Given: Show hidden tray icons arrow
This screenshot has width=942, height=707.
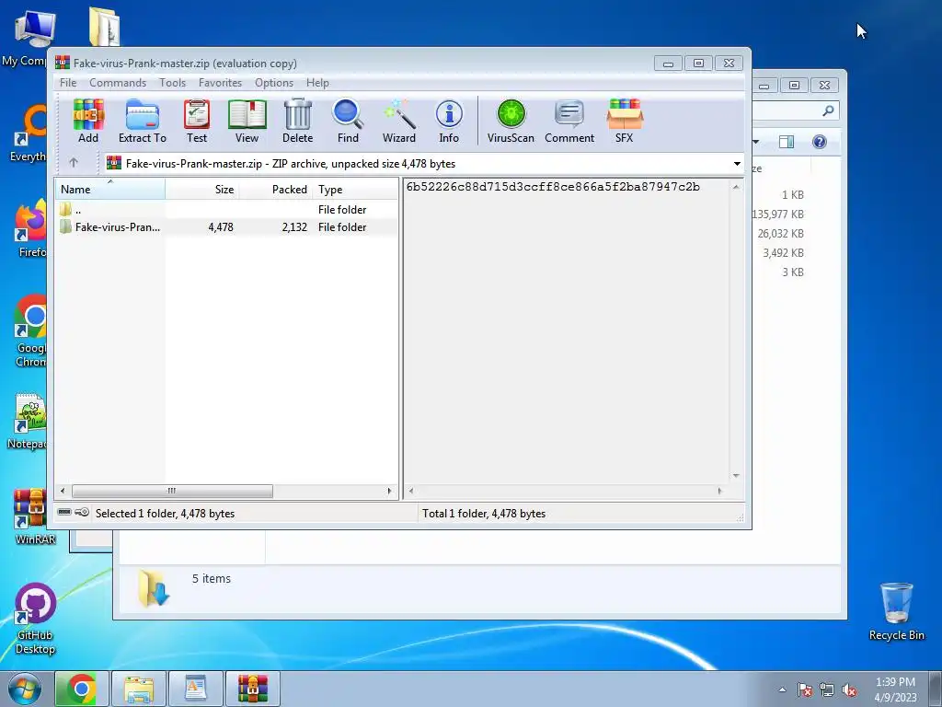Looking at the screenshot, I should coord(782,690).
